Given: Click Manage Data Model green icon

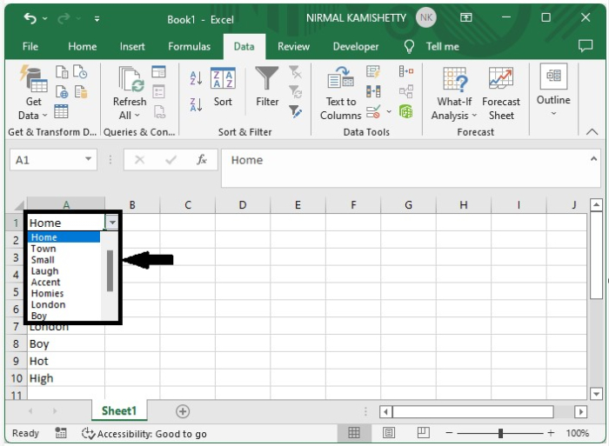Looking at the screenshot, I should click(x=406, y=112).
